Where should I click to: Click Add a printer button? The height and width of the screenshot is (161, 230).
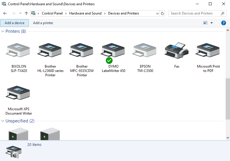43,23
